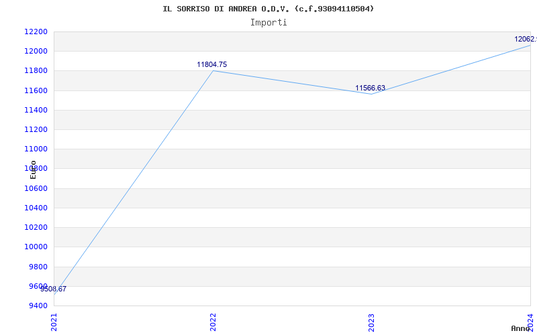Click the line's 2023 dip data point
Image resolution: width=537 pixels, height=335 pixels.
pos(372,94)
